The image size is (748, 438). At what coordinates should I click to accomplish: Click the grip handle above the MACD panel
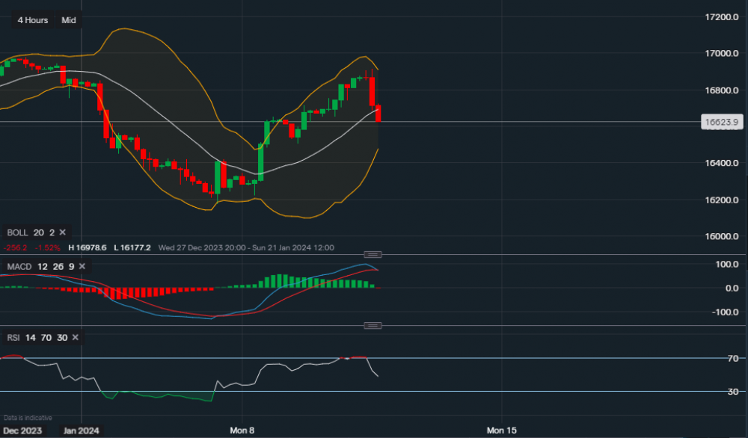click(372, 254)
